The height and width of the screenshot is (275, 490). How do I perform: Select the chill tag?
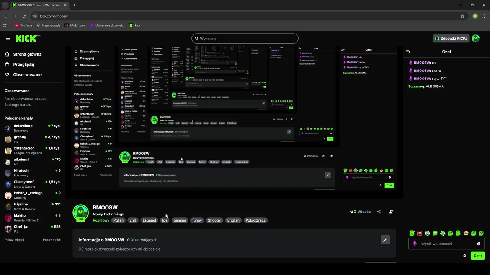click(133, 220)
